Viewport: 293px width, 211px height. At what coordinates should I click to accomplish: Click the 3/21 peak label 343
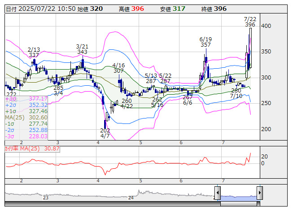click(x=82, y=52)
